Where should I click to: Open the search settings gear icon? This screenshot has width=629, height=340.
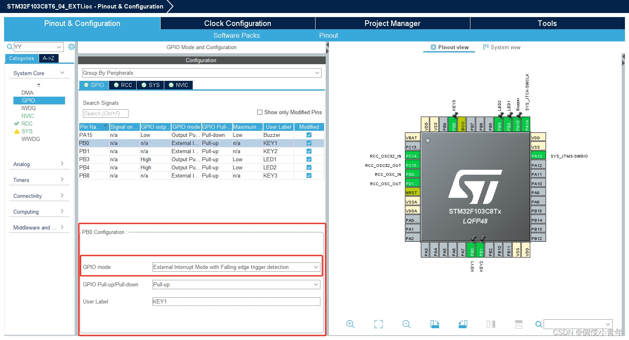[x=72, y=46]
